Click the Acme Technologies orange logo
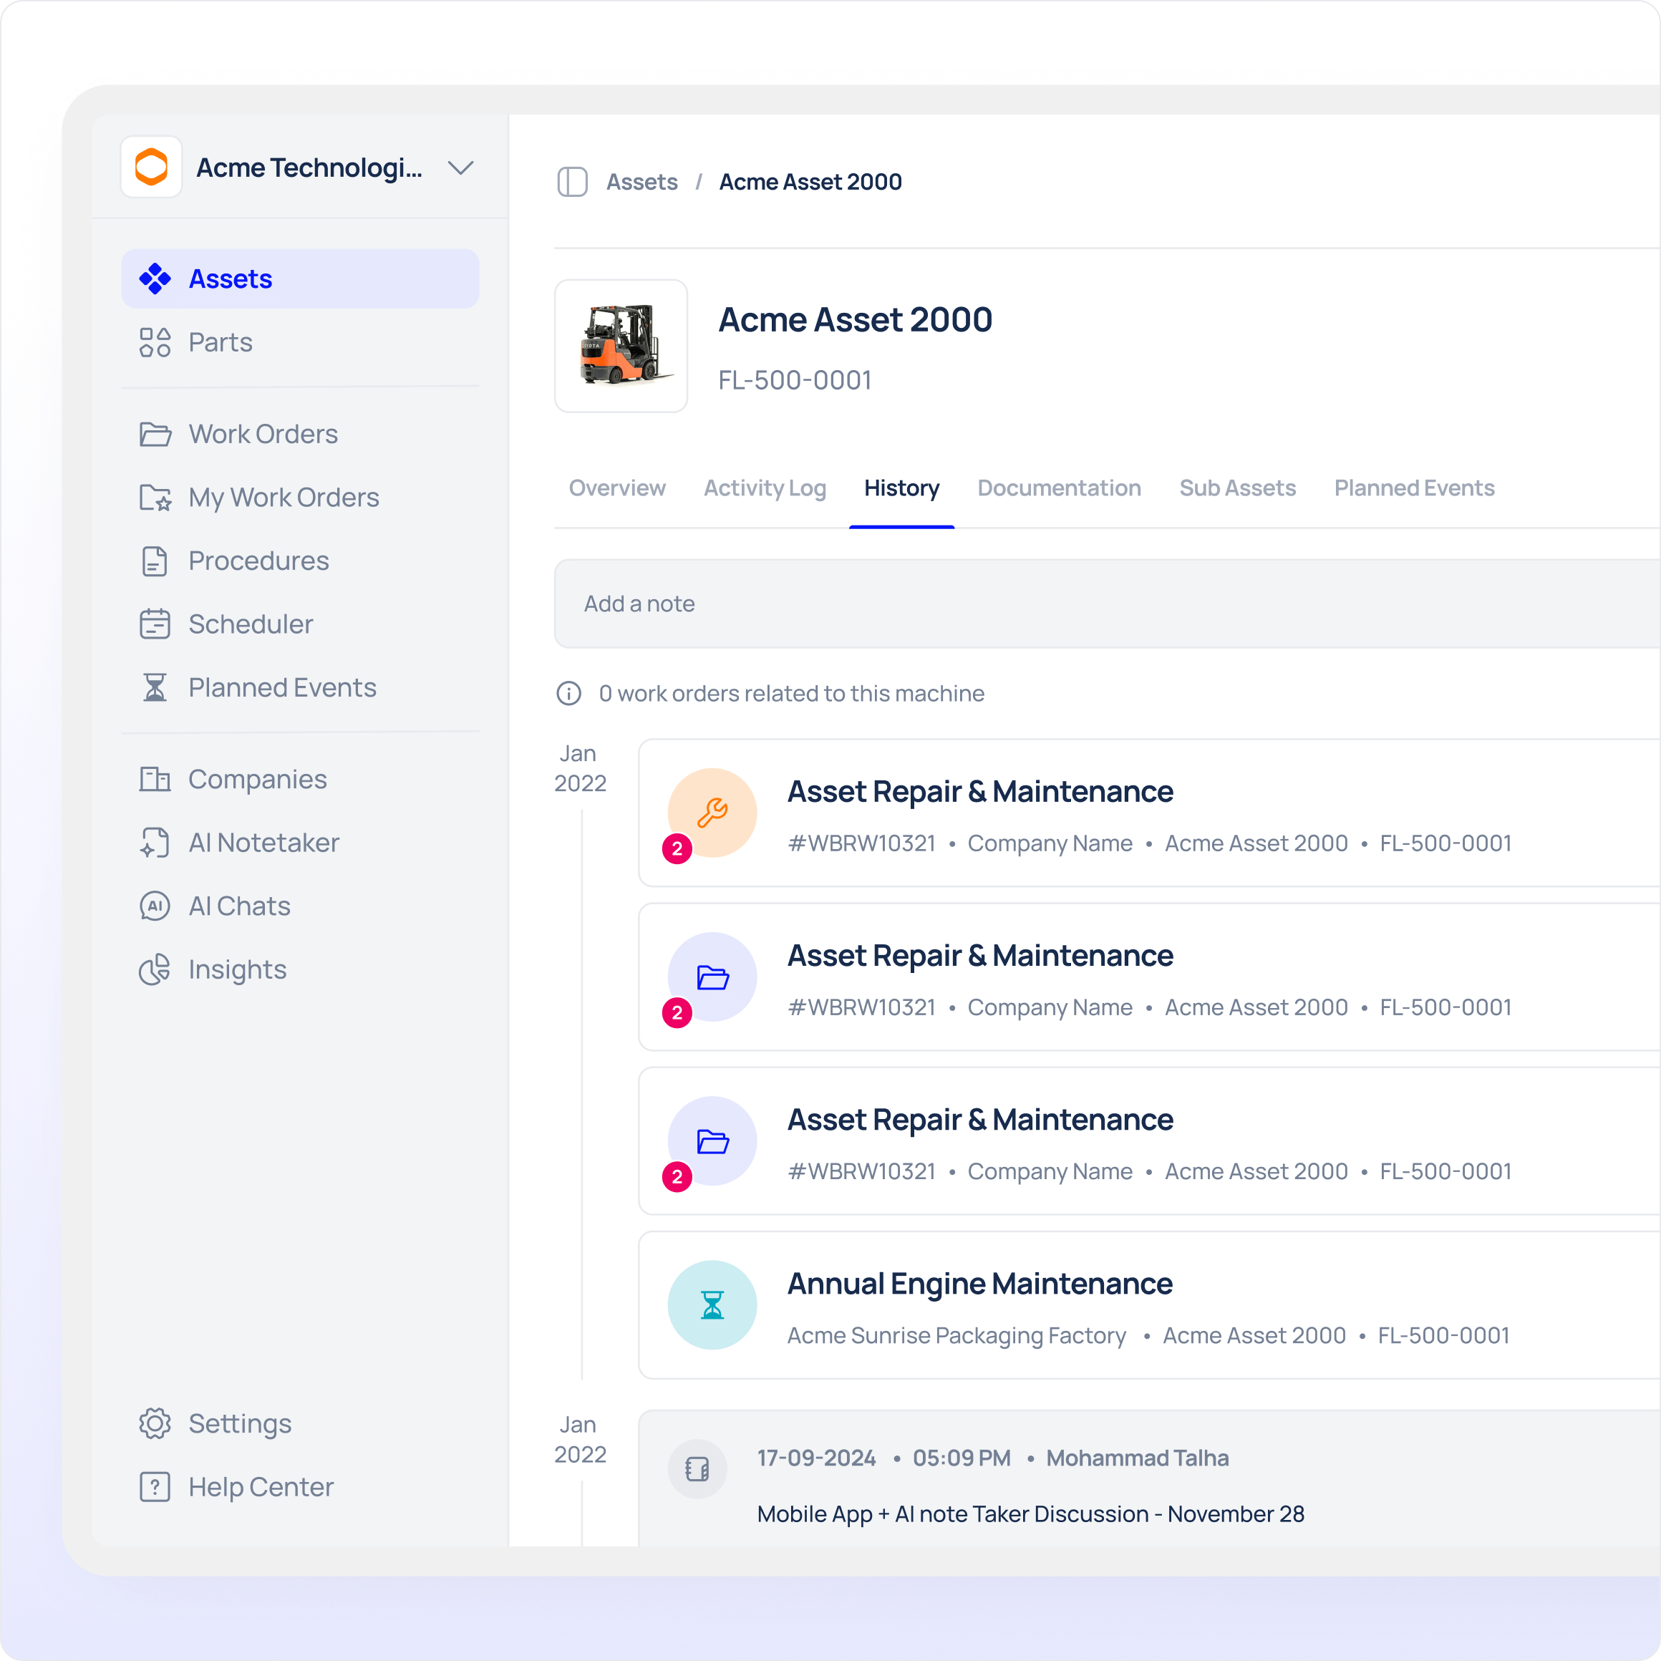 151,167
